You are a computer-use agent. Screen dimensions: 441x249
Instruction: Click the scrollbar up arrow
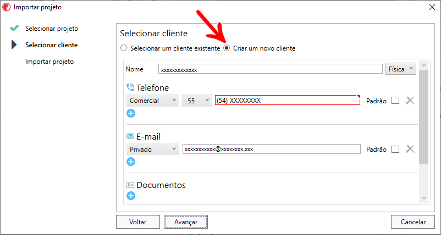(x=424, y=65)
